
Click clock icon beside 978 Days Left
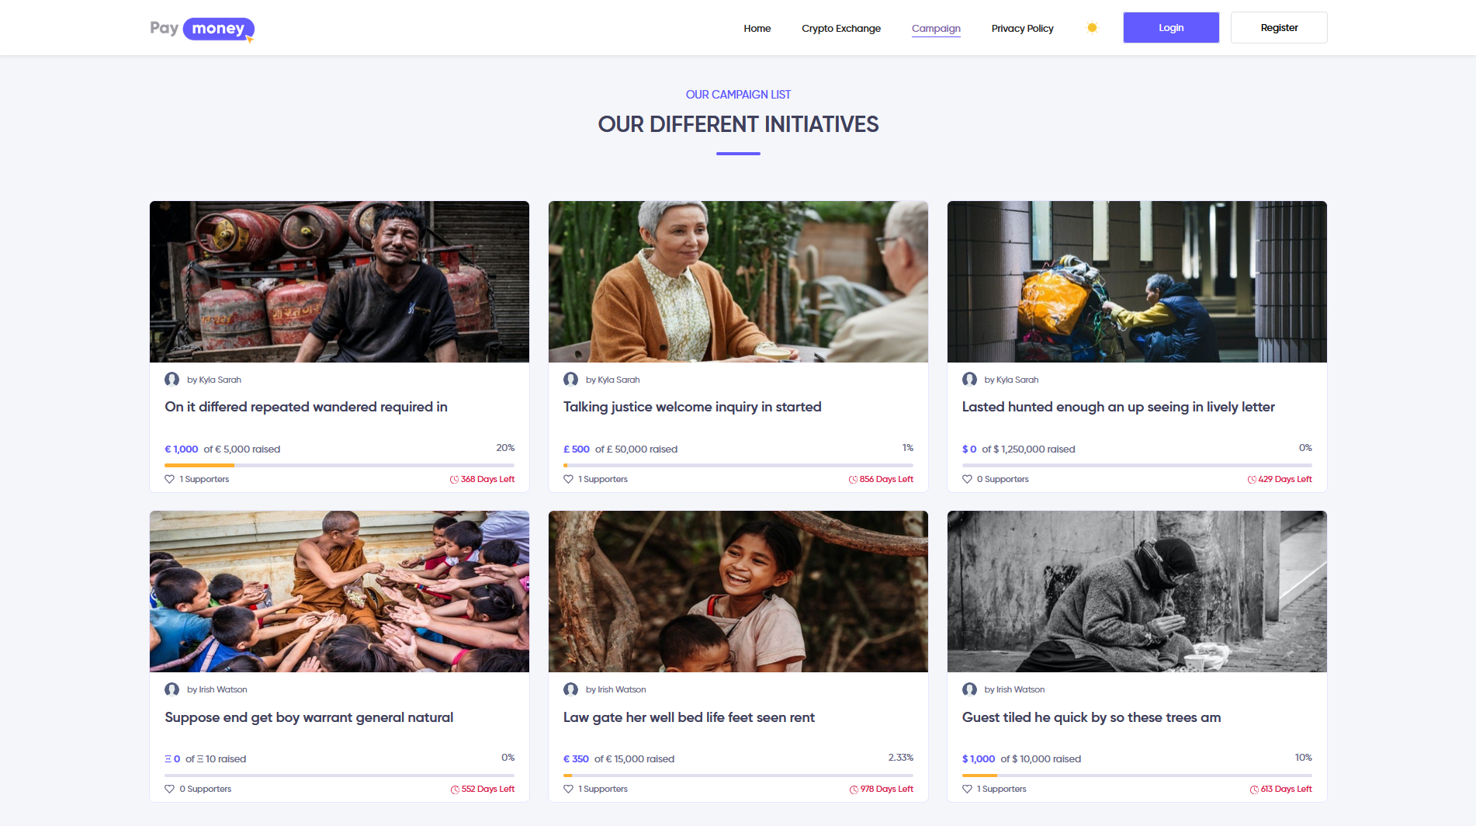[x=854, y=790]
